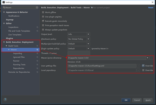This screenshot has width=156, height=105.
Task: Browse for user settings file
Action: pyautogui.click(x=138, y=66)
